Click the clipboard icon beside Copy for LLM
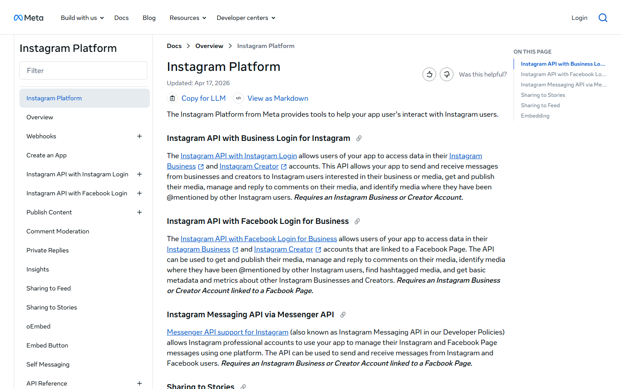 [x=172, y=98]
